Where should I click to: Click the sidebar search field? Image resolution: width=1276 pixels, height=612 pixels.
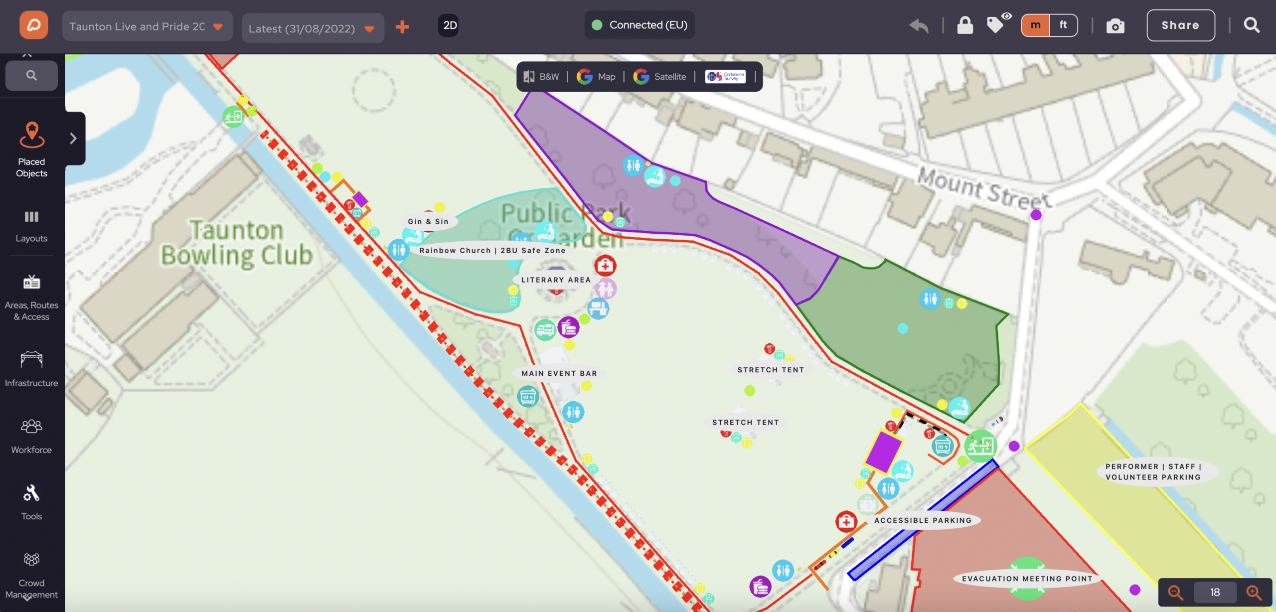tap(31, 75)
